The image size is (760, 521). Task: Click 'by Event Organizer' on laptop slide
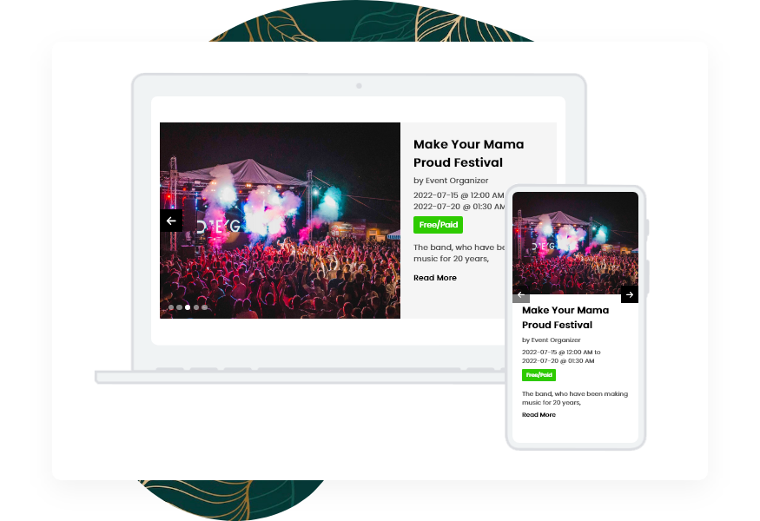(445, 181)
